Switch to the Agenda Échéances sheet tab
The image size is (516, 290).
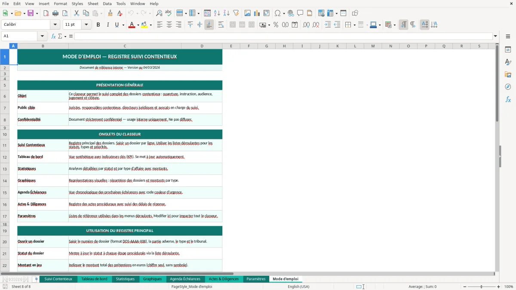(185, 279)
